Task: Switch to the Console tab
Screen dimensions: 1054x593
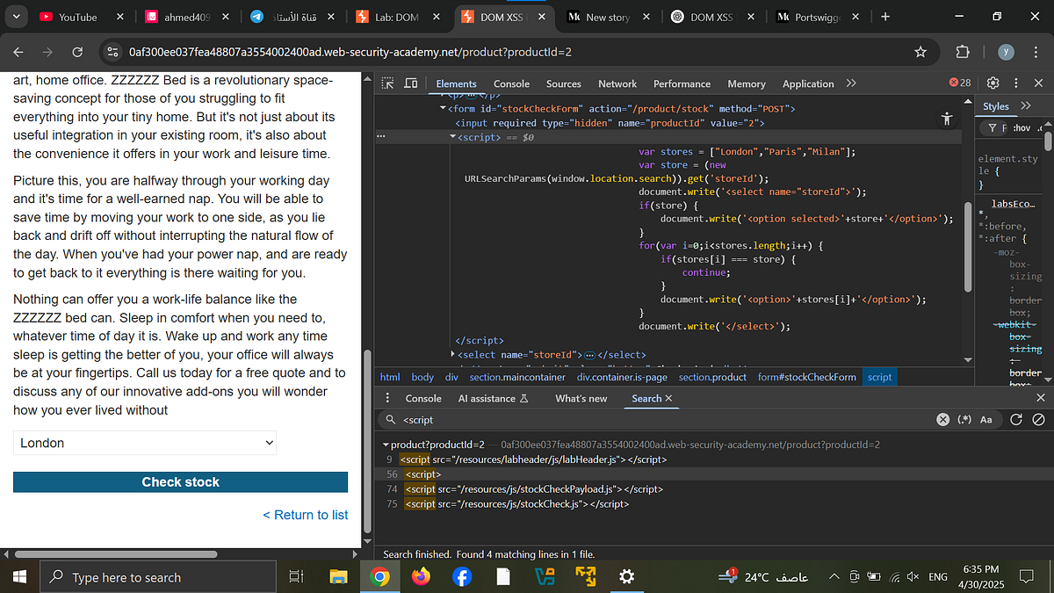Action: 511,83
